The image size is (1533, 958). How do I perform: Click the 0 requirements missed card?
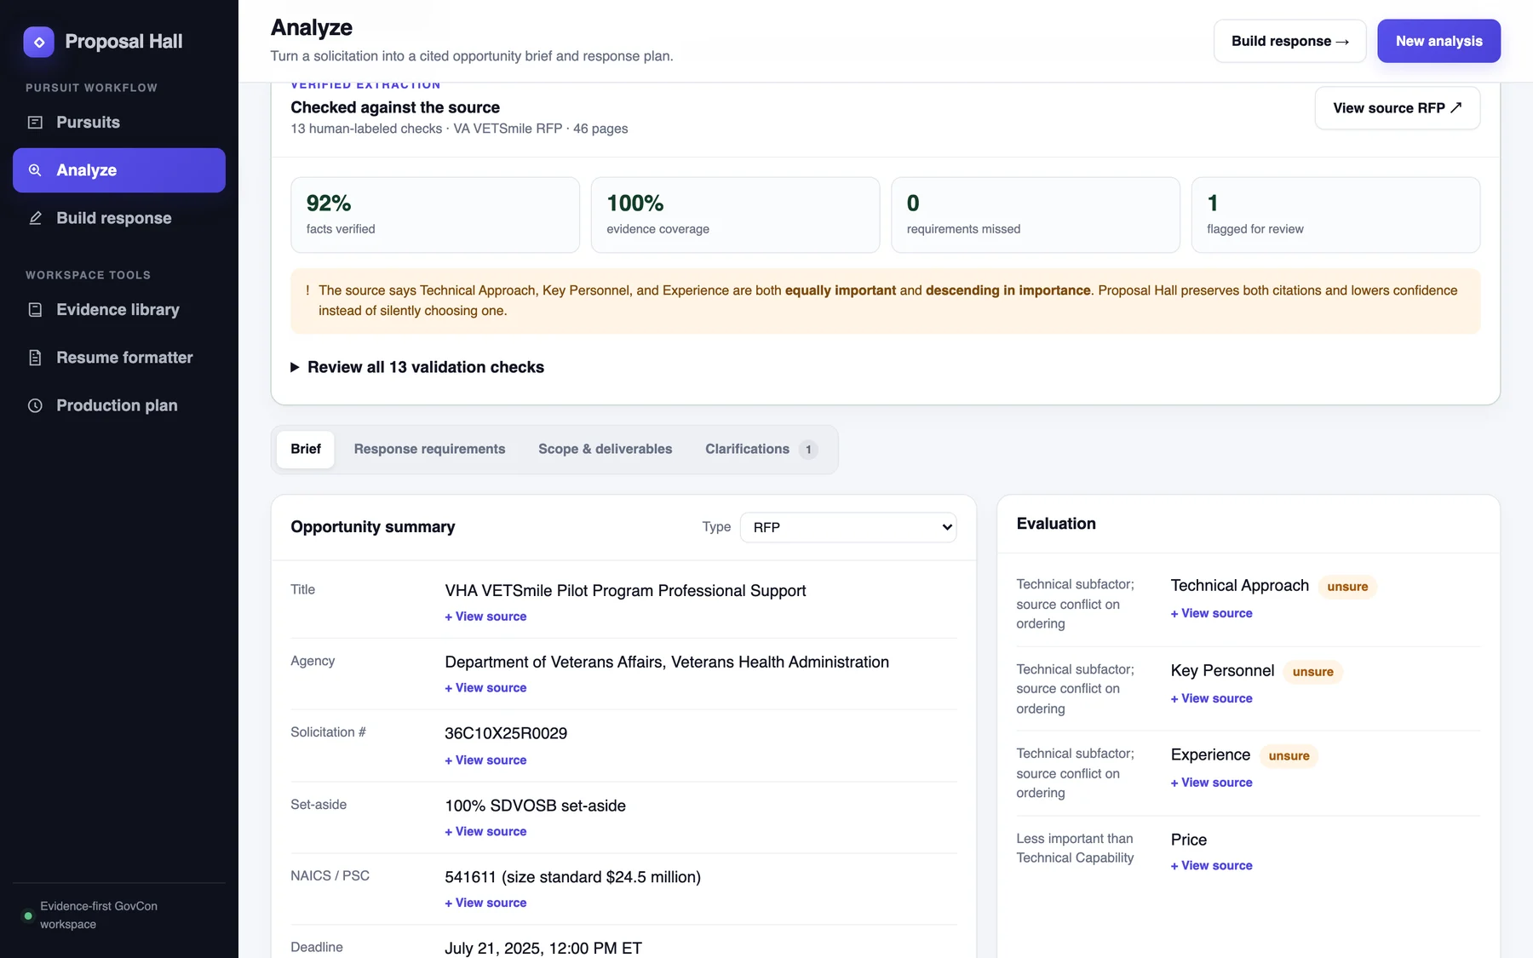coord(1036,215)
